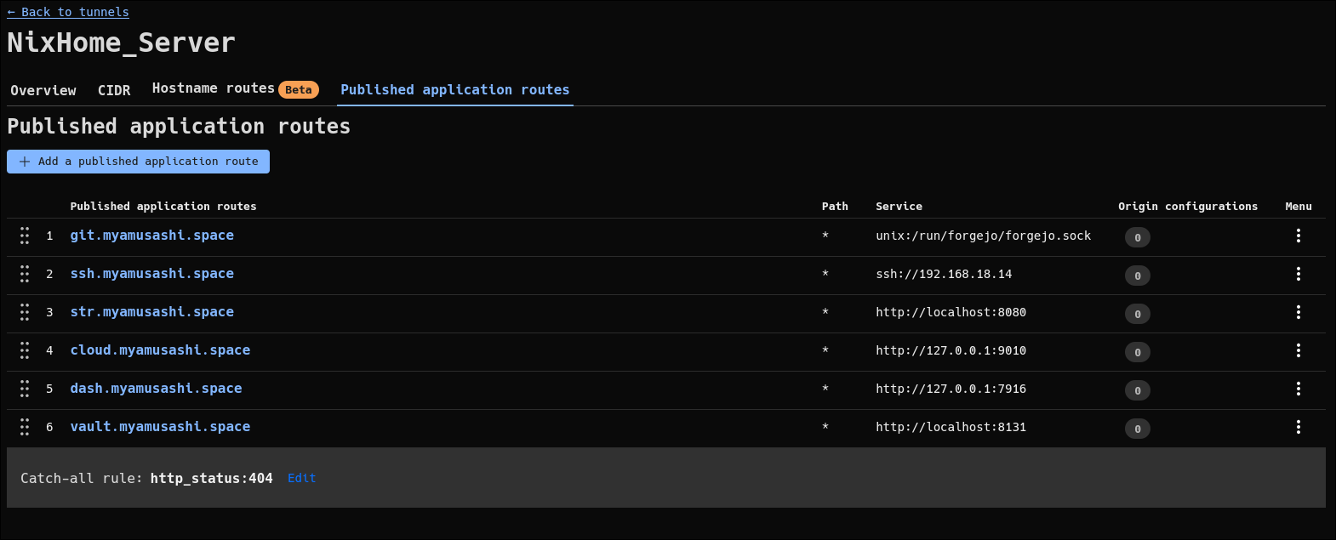
Task: Click origin config count badge for ssh route
Action: [x=1137, y=276]
